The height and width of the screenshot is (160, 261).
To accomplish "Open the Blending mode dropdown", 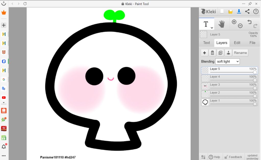I will click(227, 62).
